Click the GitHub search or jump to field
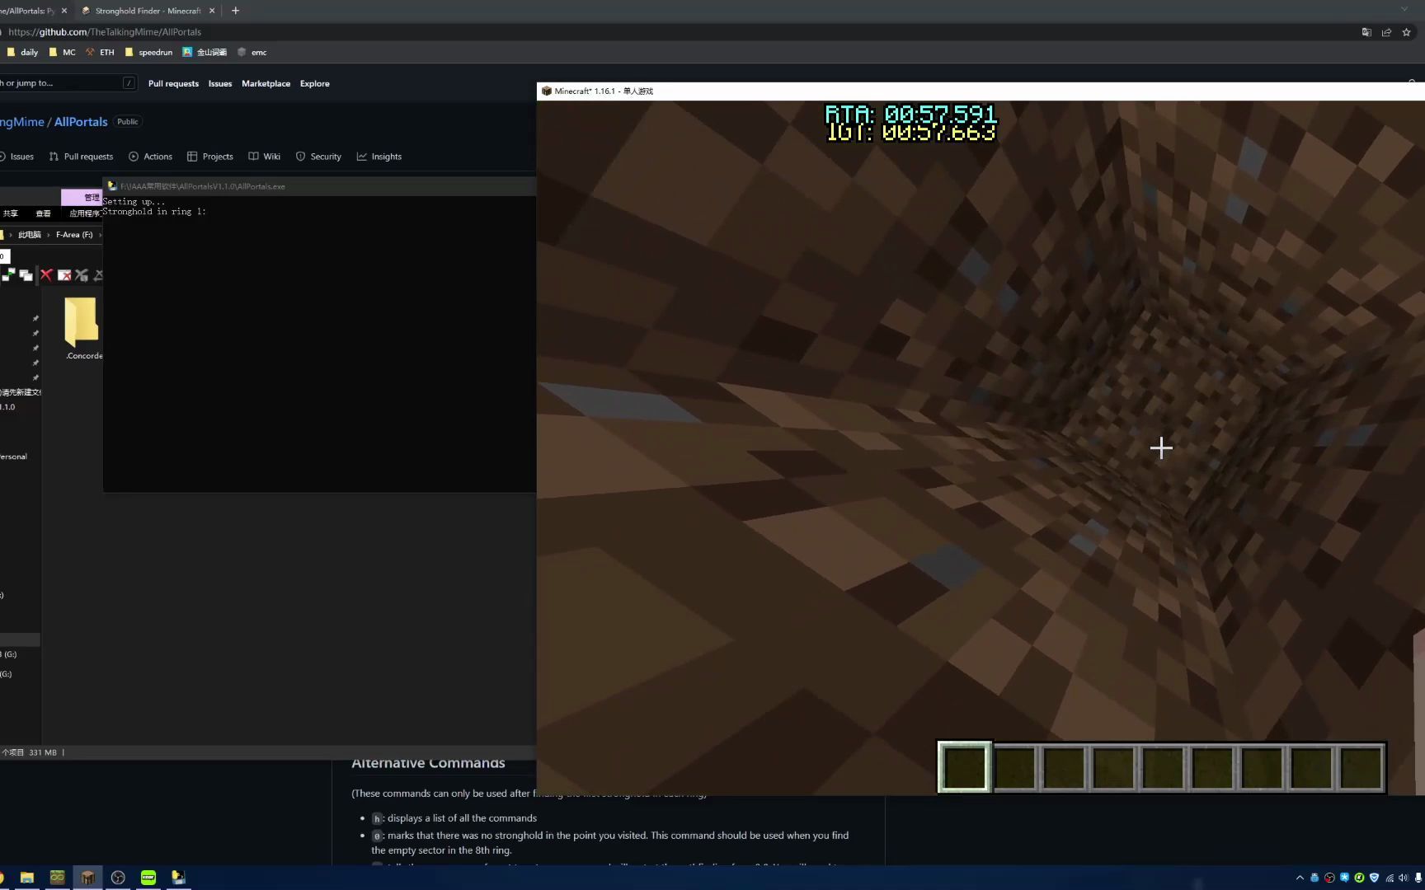 click(68, 83)
